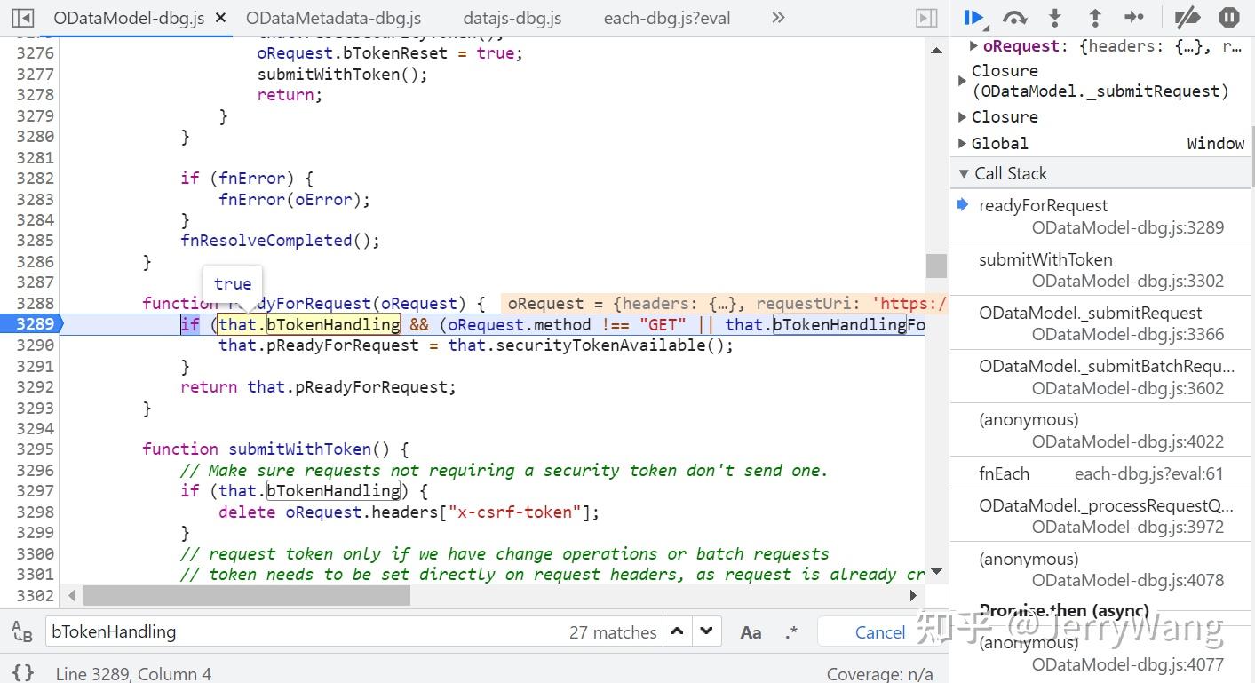
Task: Toggle regular expression search option
Action: tap(791, 632)
